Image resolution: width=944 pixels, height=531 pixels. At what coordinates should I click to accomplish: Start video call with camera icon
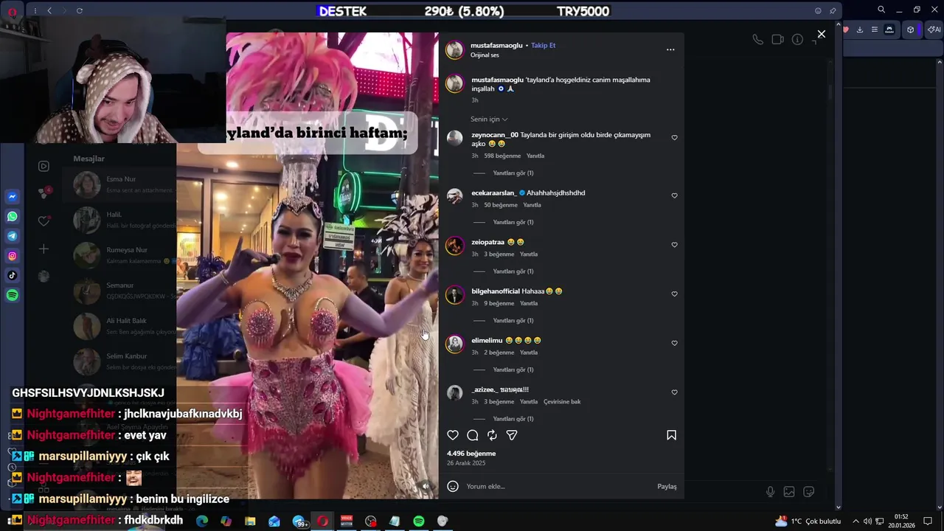tap(777, 39)
